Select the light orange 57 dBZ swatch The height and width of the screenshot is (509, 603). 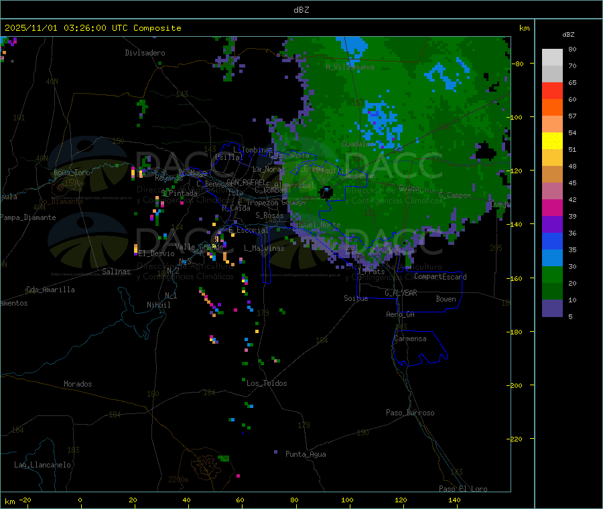pos(552,124)
